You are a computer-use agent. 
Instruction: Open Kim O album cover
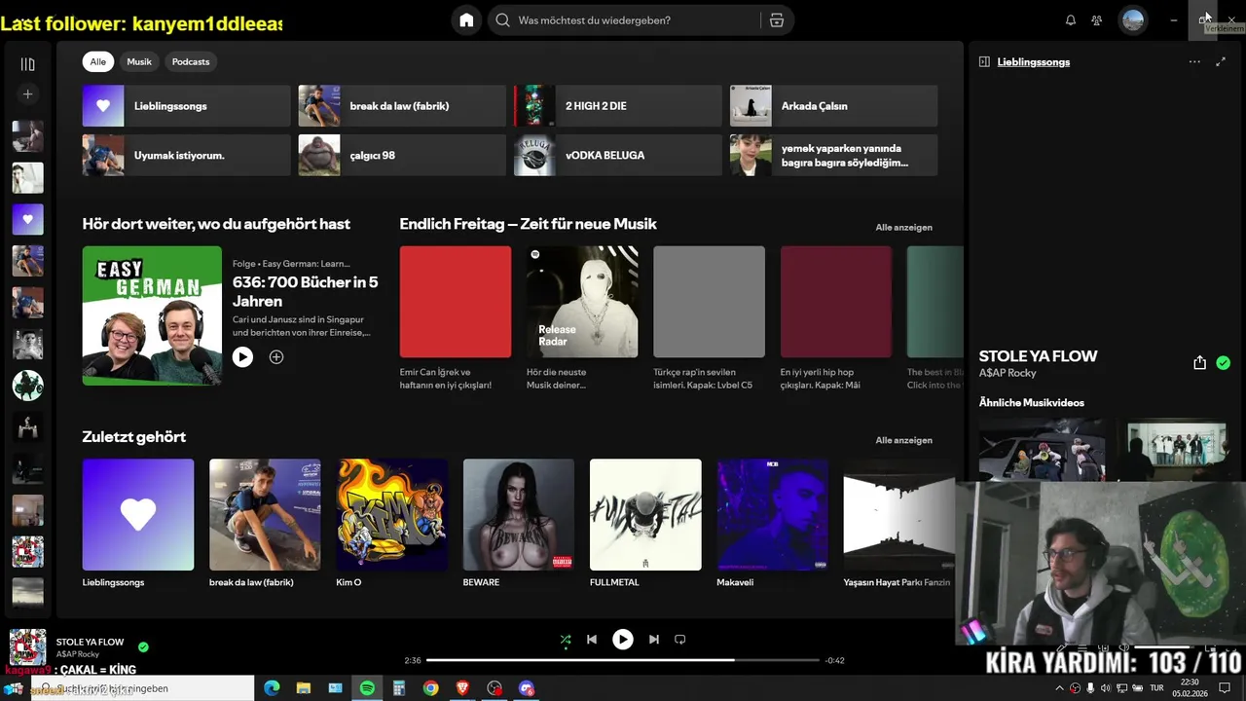pyautogui.click(x=391, y=515)
